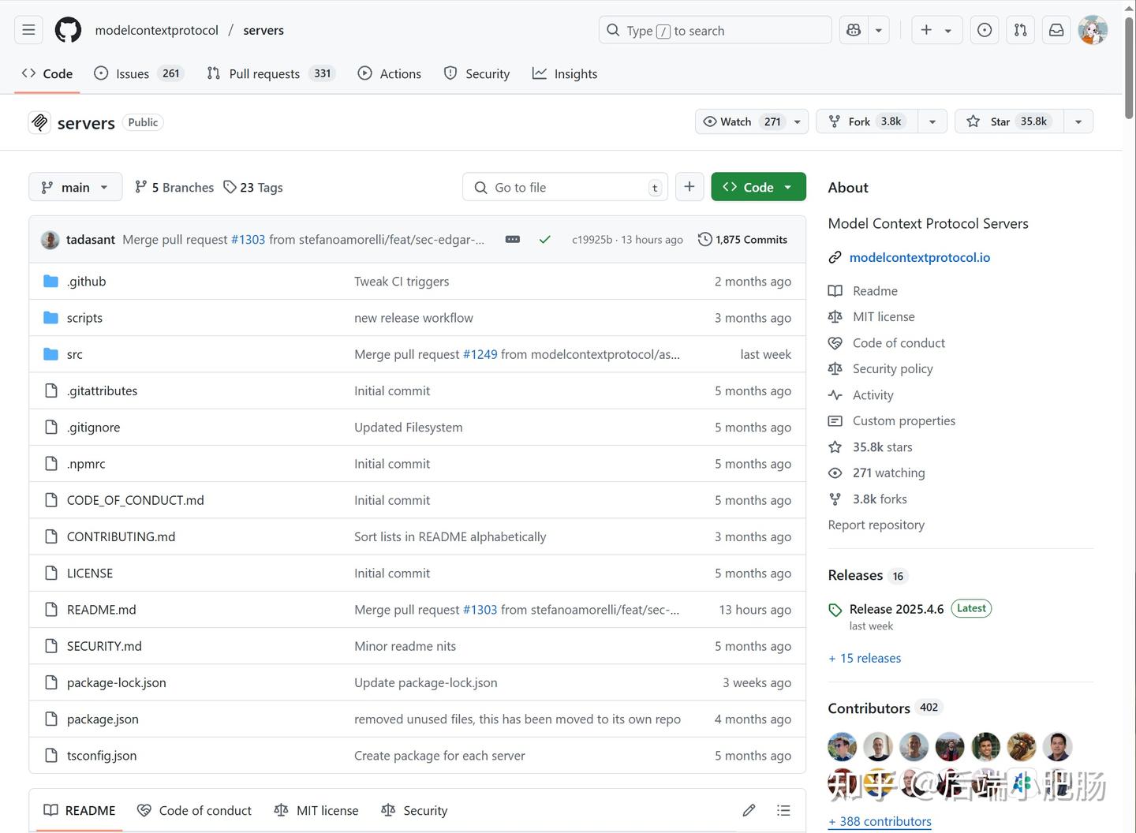This screenshot has height=833, width=1136.
Task: Open 23 Tags link
Action: 253,187
